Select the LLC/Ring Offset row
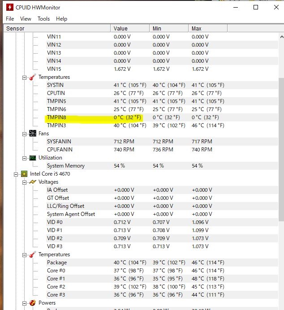Screen dimensions: 284x310 click(x=162, y=206)
